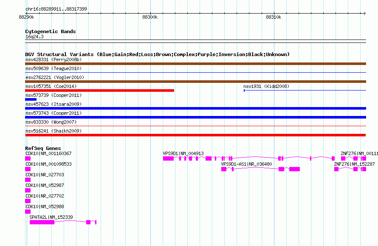
Task: Select the short blue nsv573739 (Cooper2011) bar
Action: click(31, 99)
